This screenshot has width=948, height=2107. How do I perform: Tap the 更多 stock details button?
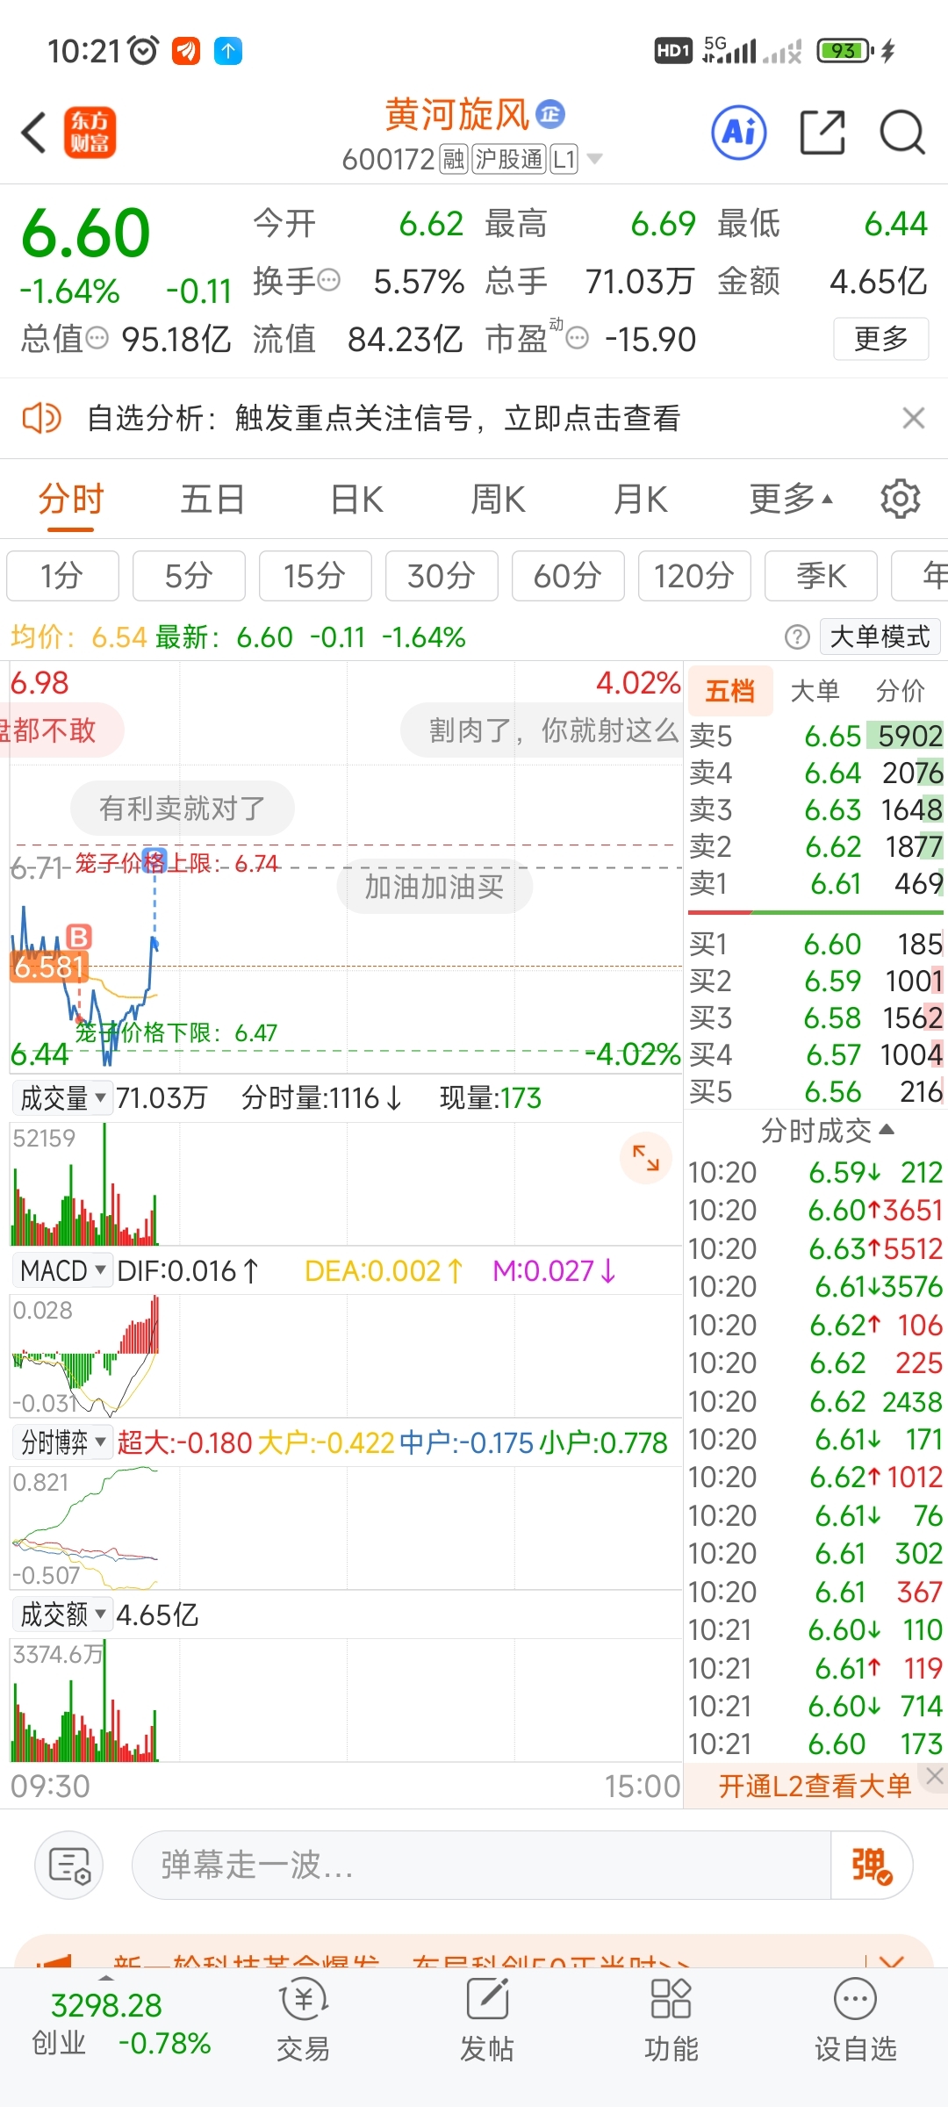point(880,338)
